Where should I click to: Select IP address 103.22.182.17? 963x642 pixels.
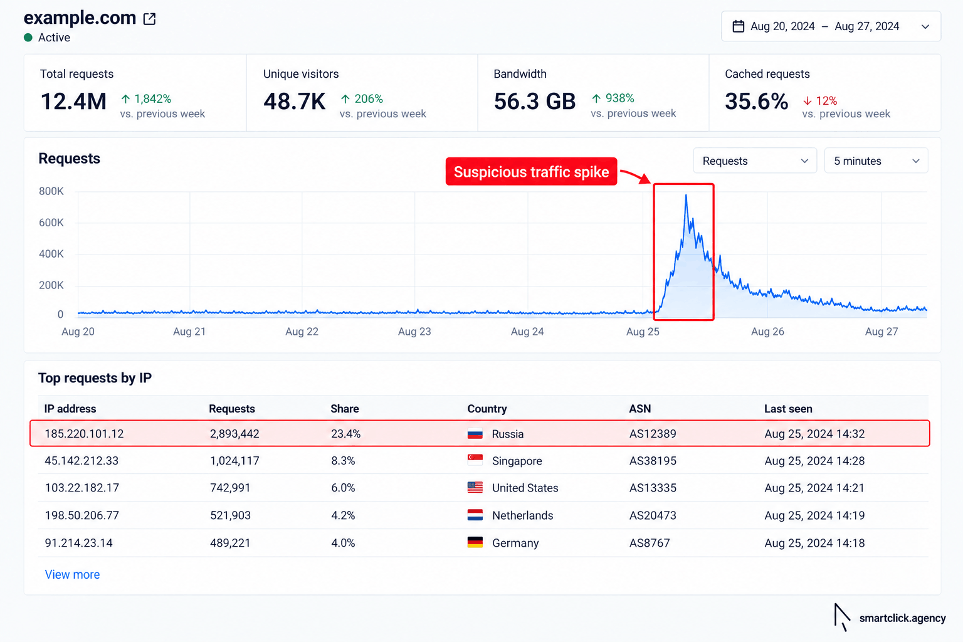82,488
